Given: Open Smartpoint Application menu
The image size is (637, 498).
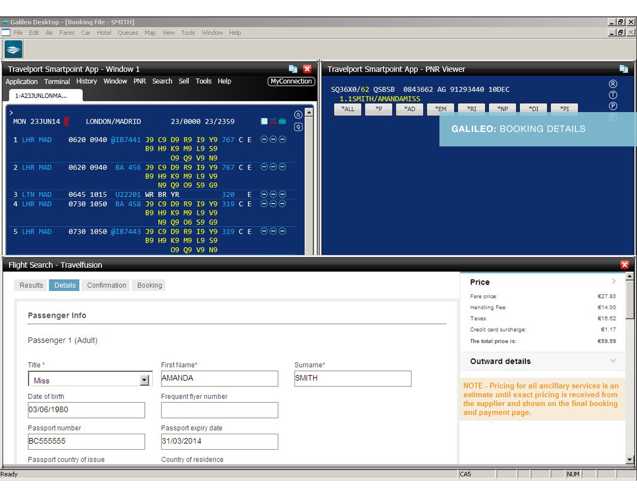Looking at the screenshot, I should [21, 82].
